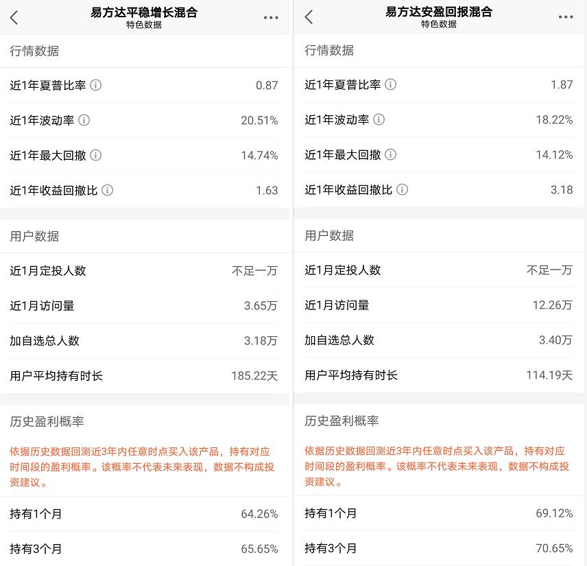This screenshot has height=566, width=587.
Task: Select the 近1月访问量 row showing 3.65万
Action: point(145,305)
